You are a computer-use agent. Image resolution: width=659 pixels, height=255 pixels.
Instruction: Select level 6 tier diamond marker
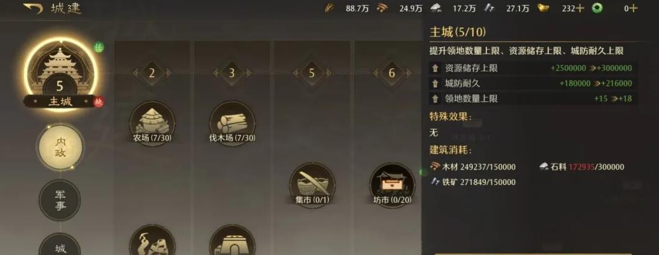click(x=392, y=73)
